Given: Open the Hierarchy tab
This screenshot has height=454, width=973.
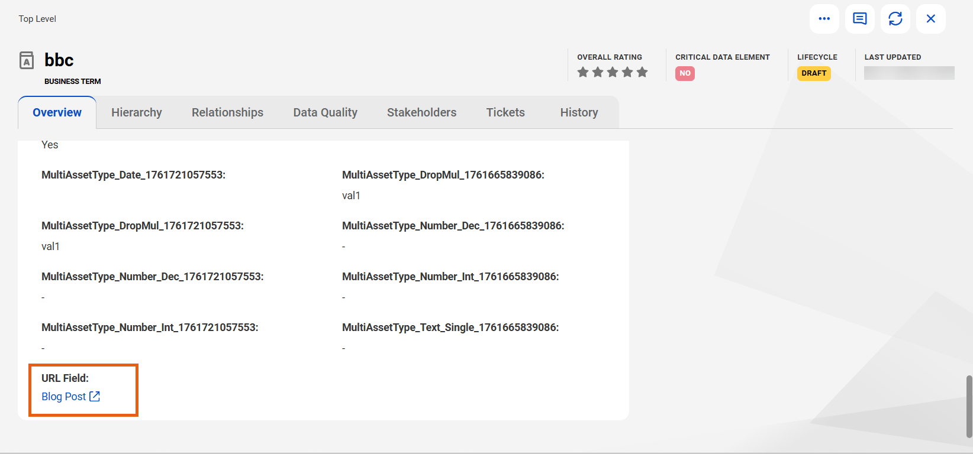Looking at the screenshot, I should click(137, 112).
